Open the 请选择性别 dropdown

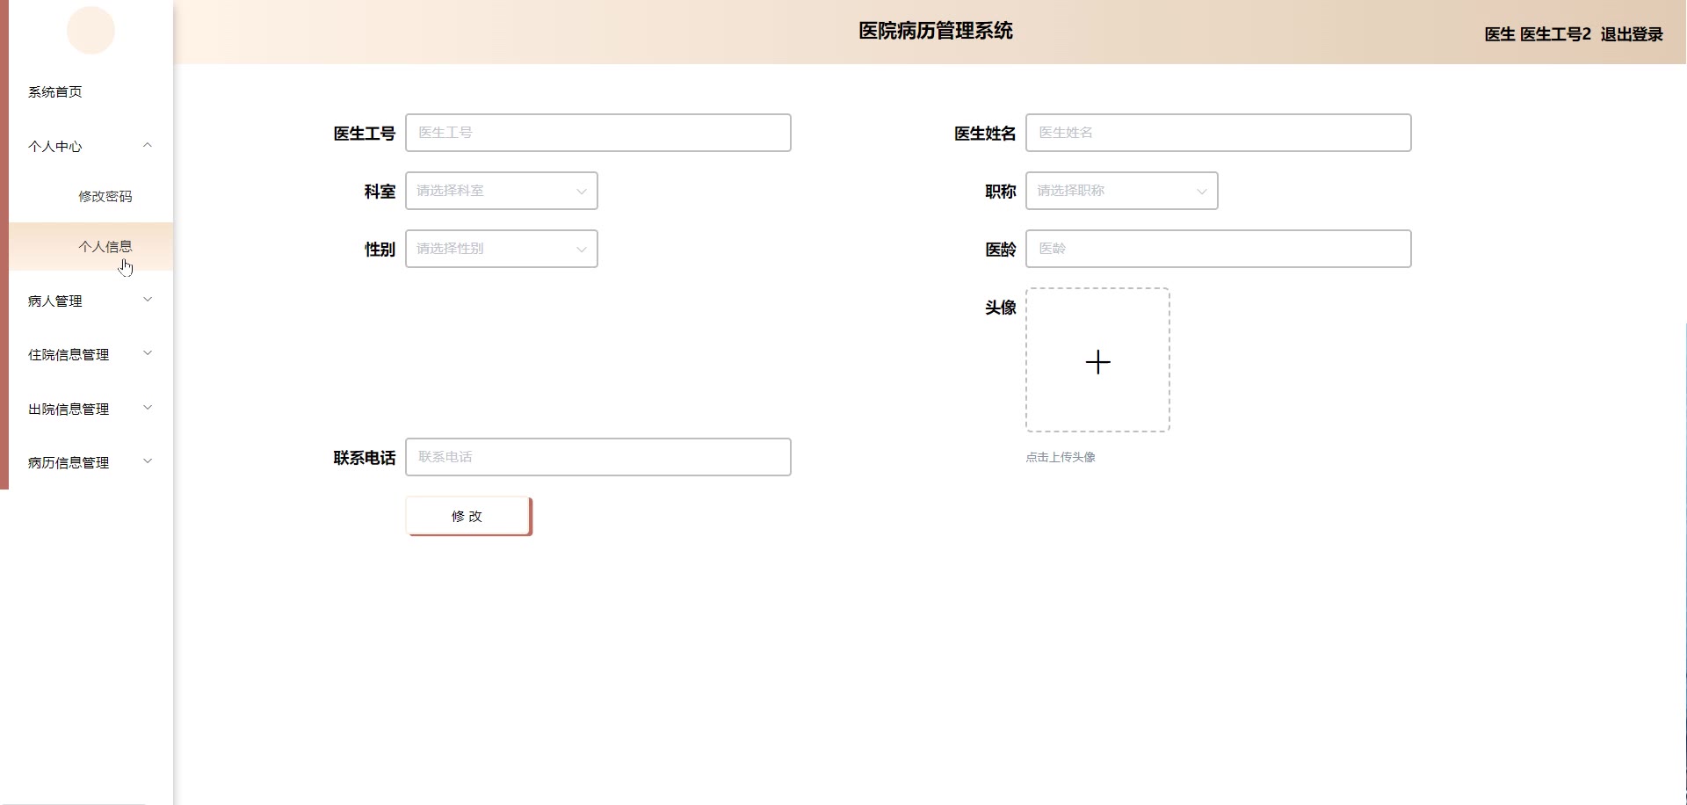coord(502,249)
